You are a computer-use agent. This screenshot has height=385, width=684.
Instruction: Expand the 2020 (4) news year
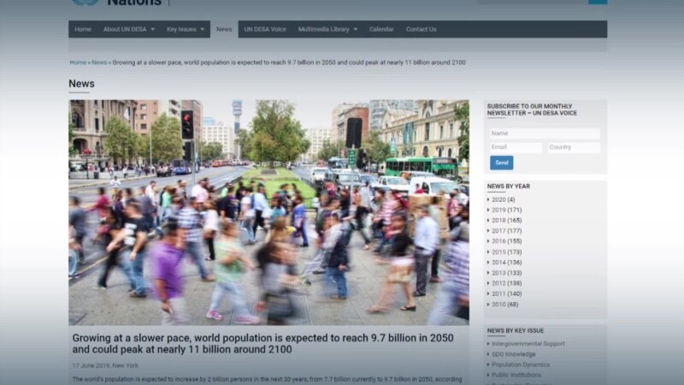tap(503, 199)
